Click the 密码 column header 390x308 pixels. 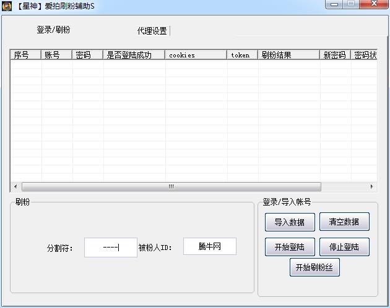pyautogui.click(x=87, y=55)
